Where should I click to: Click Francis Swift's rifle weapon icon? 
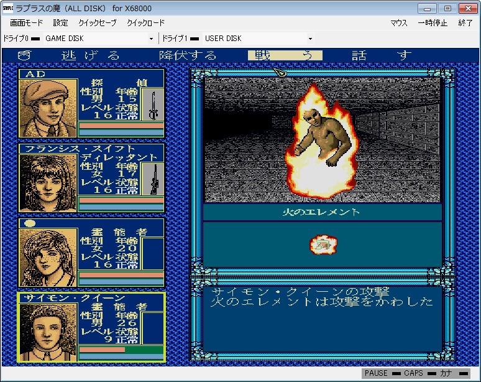click(x=153, y=179)
